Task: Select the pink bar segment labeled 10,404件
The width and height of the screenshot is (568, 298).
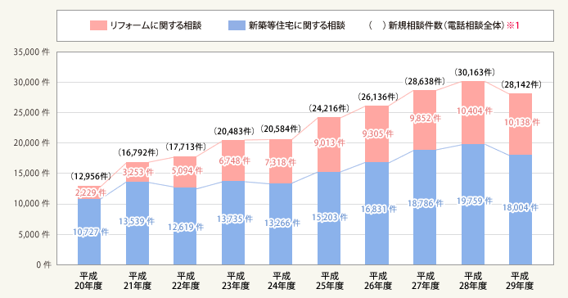Action: point(473,113)
